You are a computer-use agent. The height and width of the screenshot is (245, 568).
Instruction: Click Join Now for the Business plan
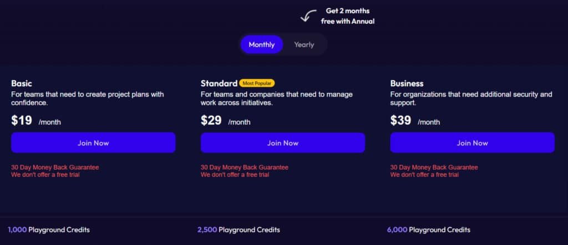(x=472, y=143)
